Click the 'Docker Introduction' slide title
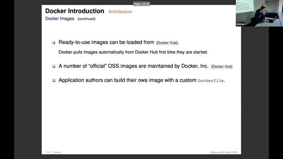 coord(75,11)
